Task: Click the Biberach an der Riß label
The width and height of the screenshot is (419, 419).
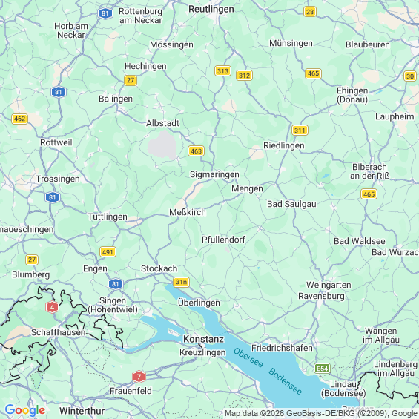Action: point(369,171)
